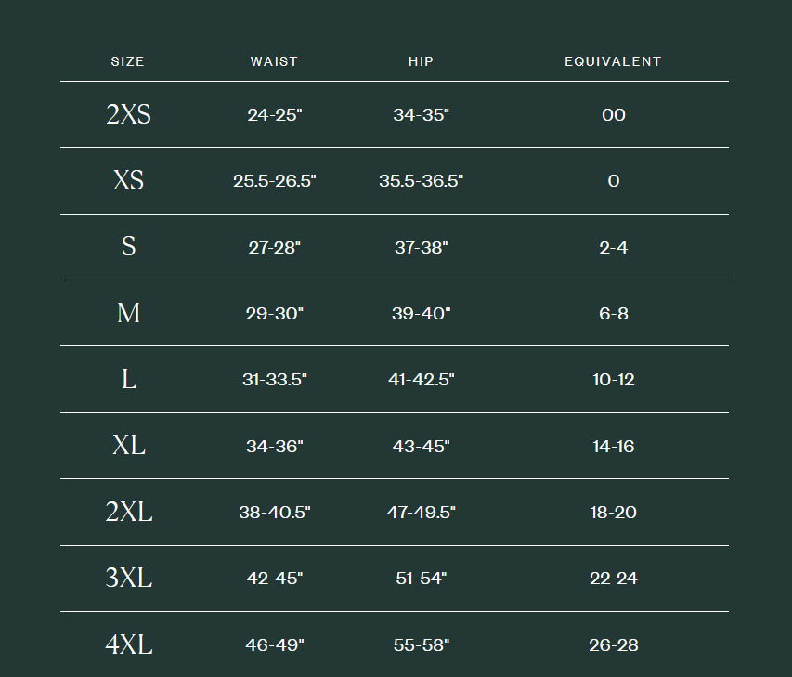Click the EQUIVALENT column header

pos(613,62)
